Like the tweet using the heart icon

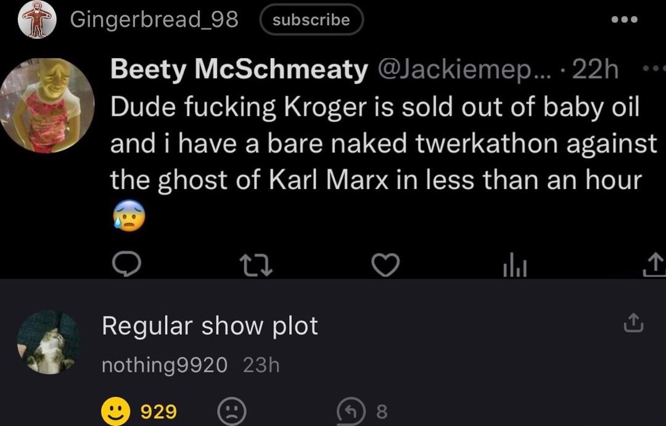[386, 265]
